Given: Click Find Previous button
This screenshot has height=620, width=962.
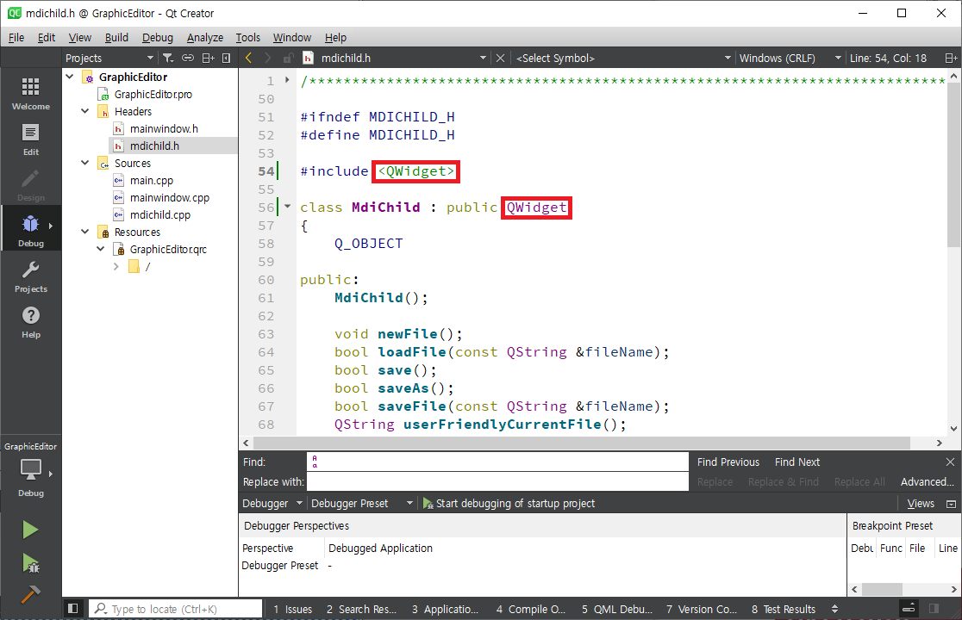Looking at the screenshot, I should [728, 462].
